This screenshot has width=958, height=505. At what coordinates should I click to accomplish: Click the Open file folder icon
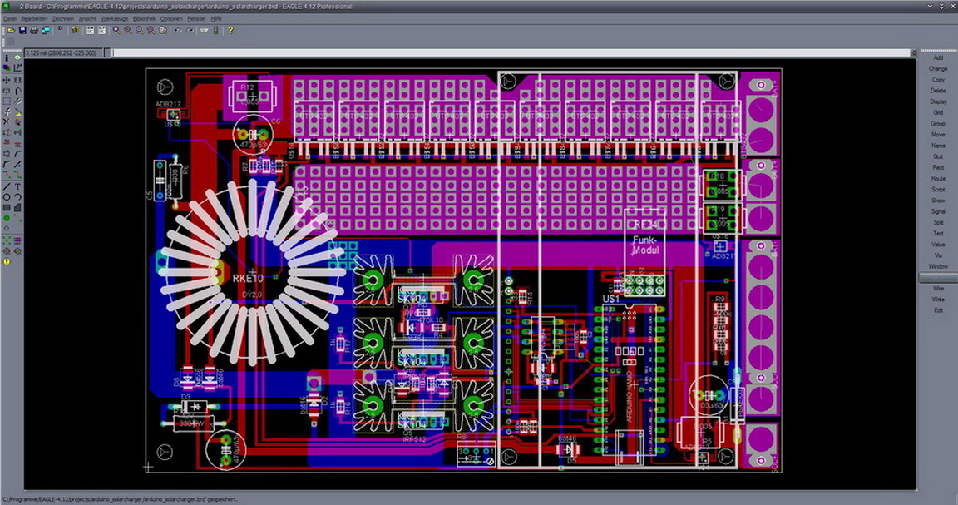[x=10, y=30]
